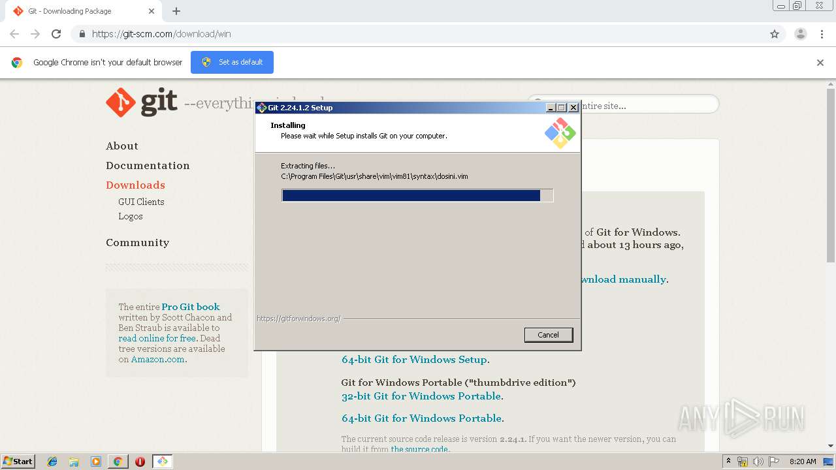This screenshot has width=836, height=470.
Task: Download 64-bit Git for Windows Setup
Action: pos(414,360)
